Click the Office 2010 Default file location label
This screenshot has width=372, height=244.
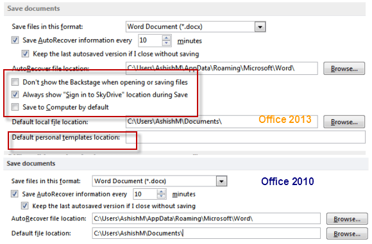41,233
